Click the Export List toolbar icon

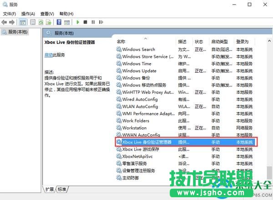(x=49, y=22)
